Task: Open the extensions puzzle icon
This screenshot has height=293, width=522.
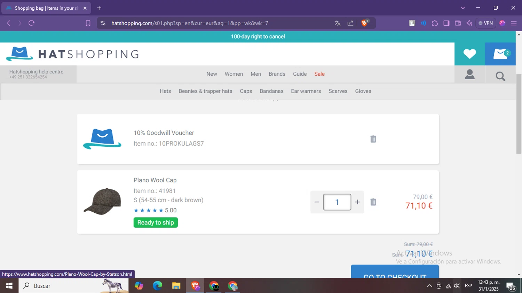Action: point(435,23)
